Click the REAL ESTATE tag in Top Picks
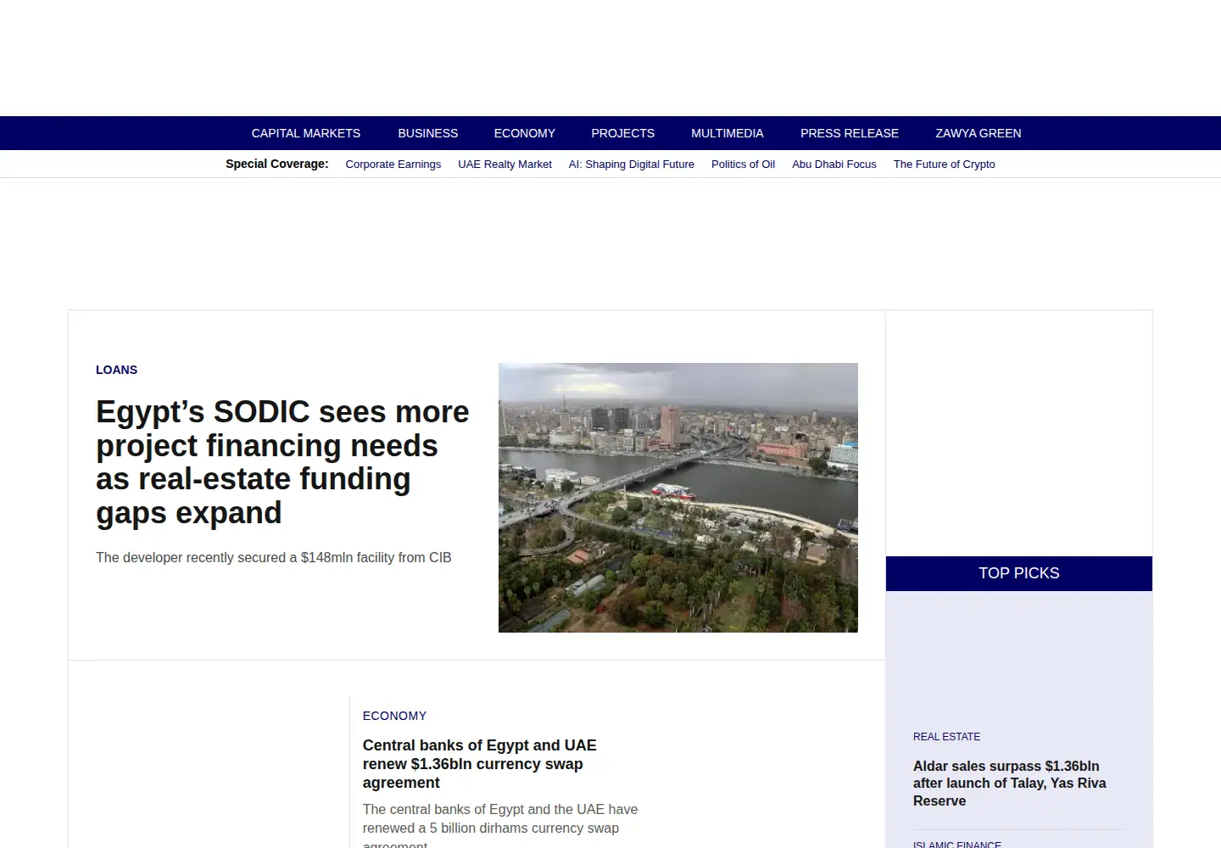This screenshot has width=1221, height=848. pos(946,737)
